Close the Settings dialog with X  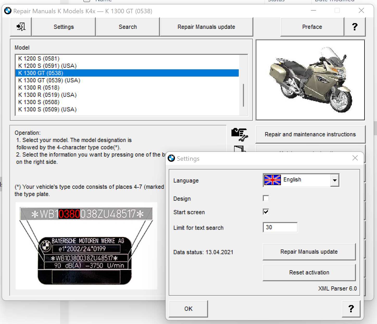point(355,158)
